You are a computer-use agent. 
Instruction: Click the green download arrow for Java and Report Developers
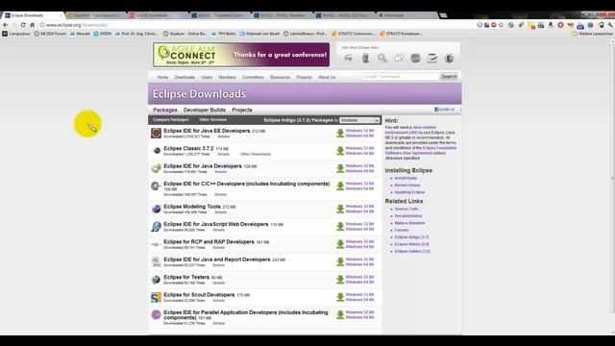pyautogui.click(x=340, y=261)
